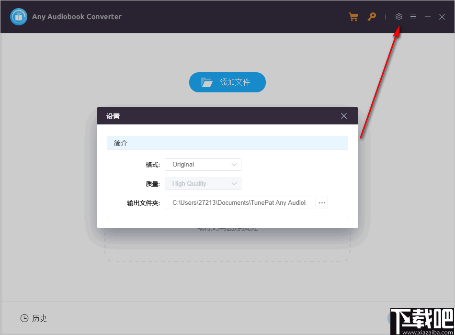Click the output folder path input field
455x335 pixels.
pos(239,202)
